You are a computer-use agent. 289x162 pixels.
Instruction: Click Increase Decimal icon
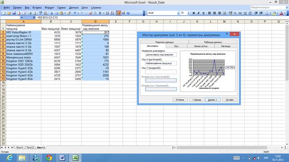coord(245,13)
